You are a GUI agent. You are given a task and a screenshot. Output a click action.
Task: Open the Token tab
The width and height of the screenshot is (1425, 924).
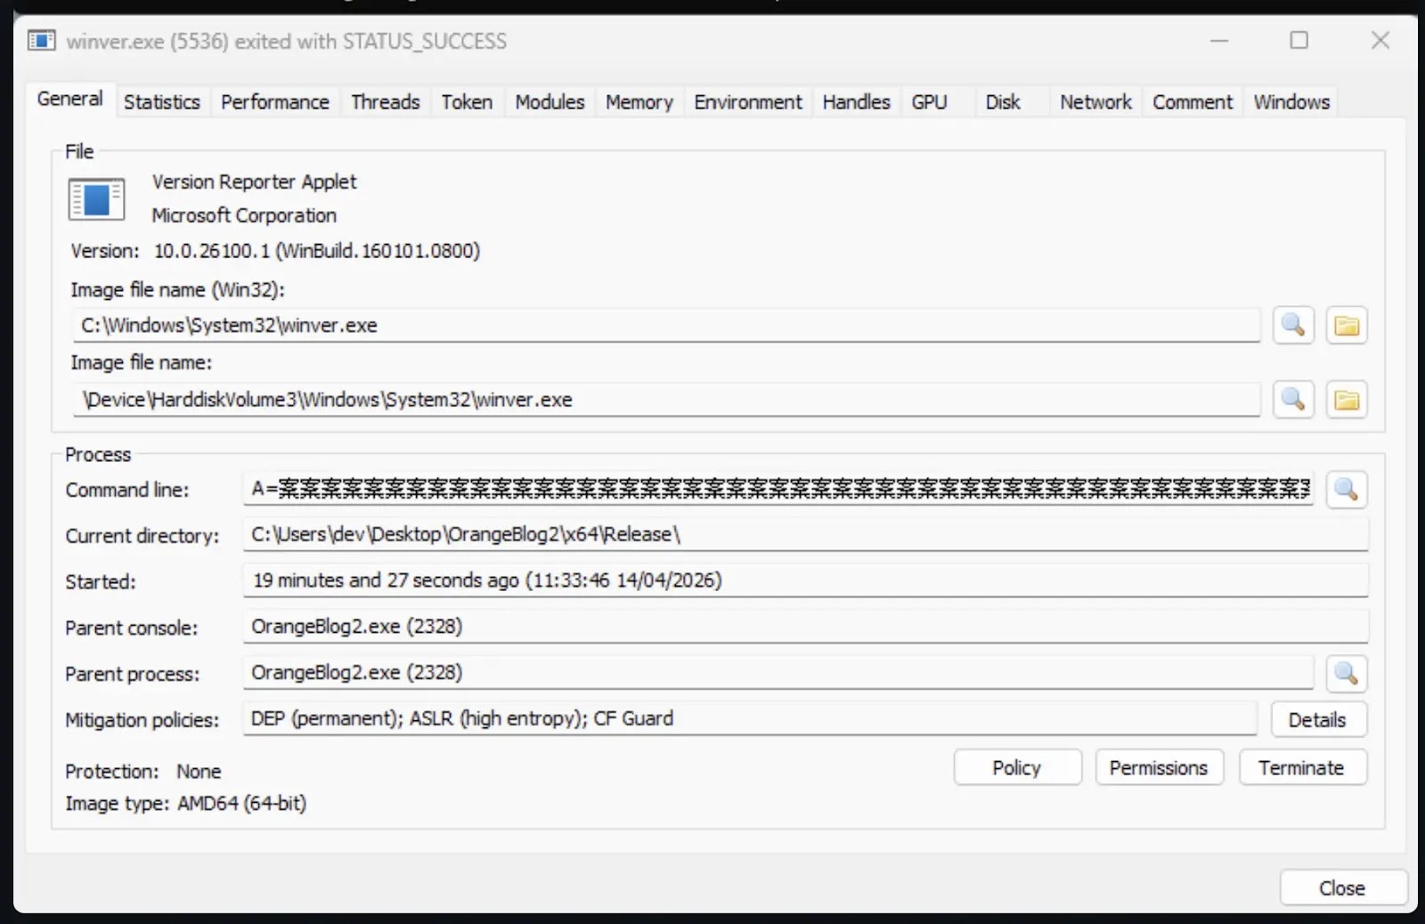coord(467,102)
